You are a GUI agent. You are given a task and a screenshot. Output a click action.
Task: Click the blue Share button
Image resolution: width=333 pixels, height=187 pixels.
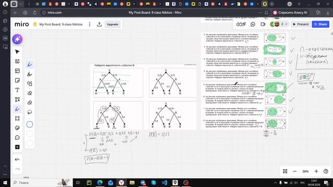(321, 24)
